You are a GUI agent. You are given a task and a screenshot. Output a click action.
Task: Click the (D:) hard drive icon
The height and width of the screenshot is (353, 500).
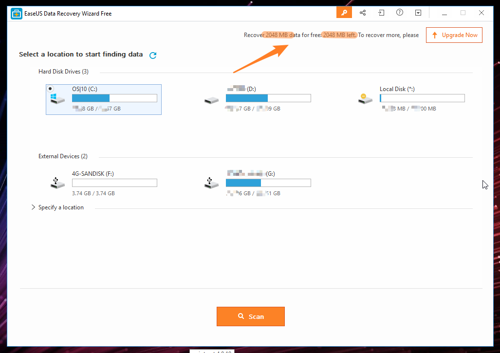(211, 100)
